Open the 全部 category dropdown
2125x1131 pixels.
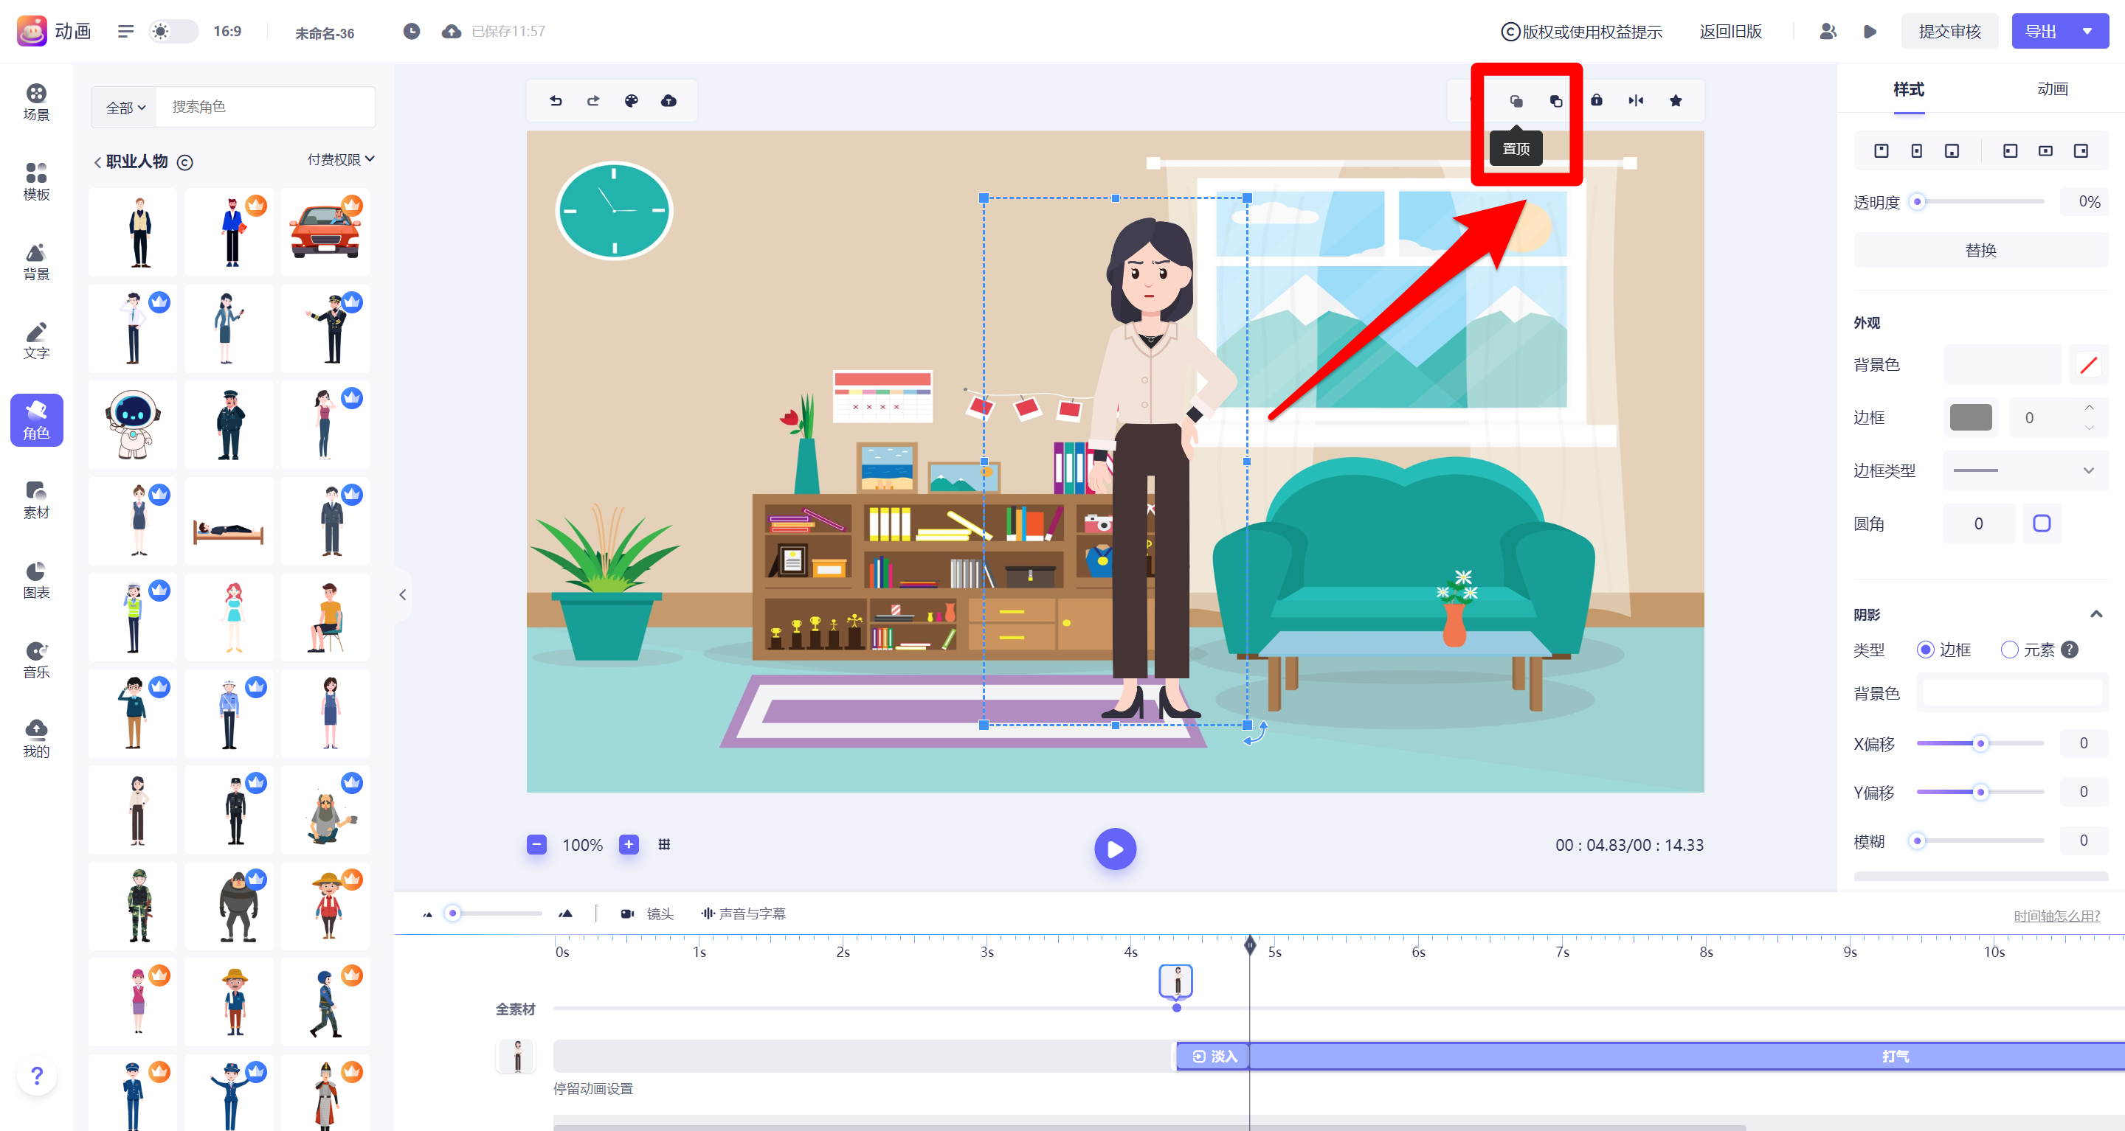125,107
